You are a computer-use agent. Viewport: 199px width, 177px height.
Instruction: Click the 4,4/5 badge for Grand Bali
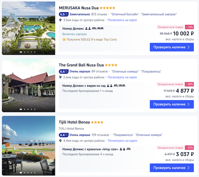tap(63, 71)
